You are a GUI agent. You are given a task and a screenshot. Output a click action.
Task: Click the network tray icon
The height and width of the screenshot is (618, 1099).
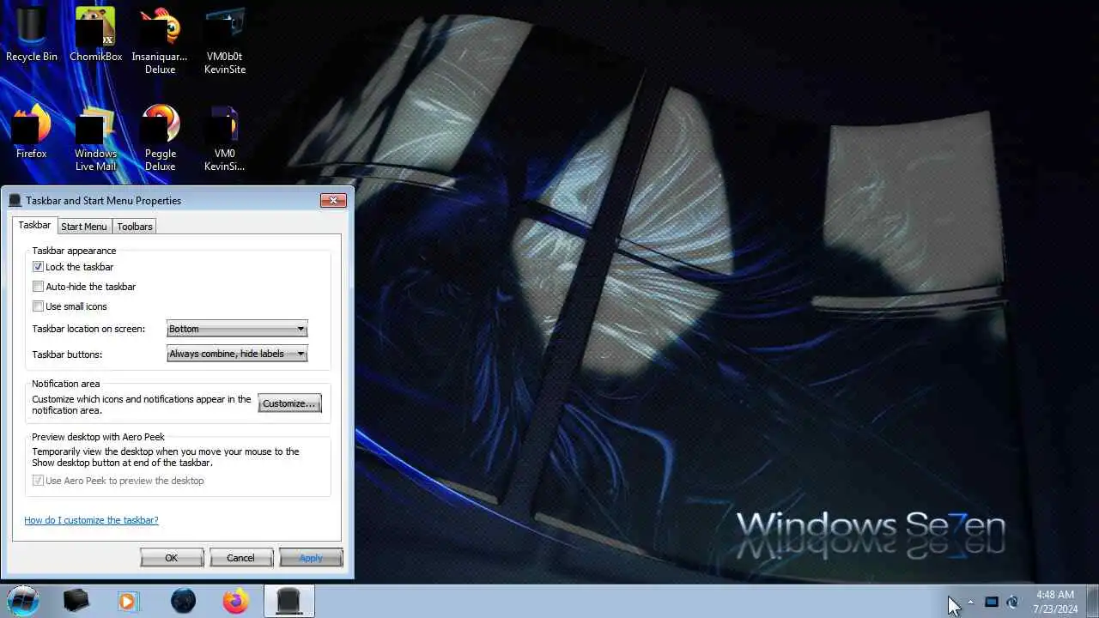pyautogui.click(x=991, y=602)
